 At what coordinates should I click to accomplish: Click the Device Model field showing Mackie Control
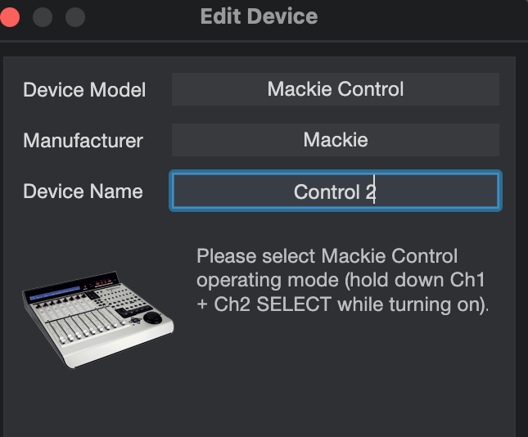(x=335, y=88)
